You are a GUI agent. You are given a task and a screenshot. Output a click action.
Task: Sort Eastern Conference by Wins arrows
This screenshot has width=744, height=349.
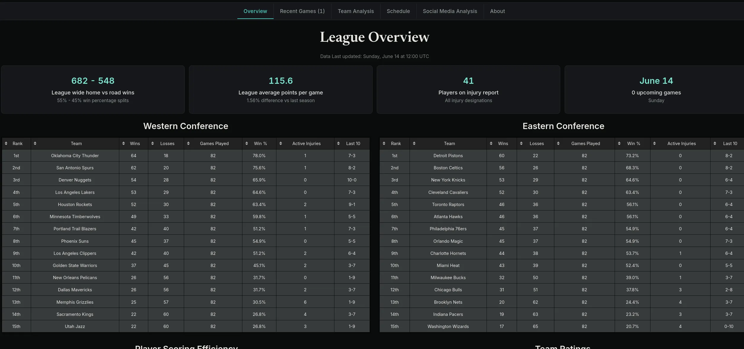click(x=491, y=144)
